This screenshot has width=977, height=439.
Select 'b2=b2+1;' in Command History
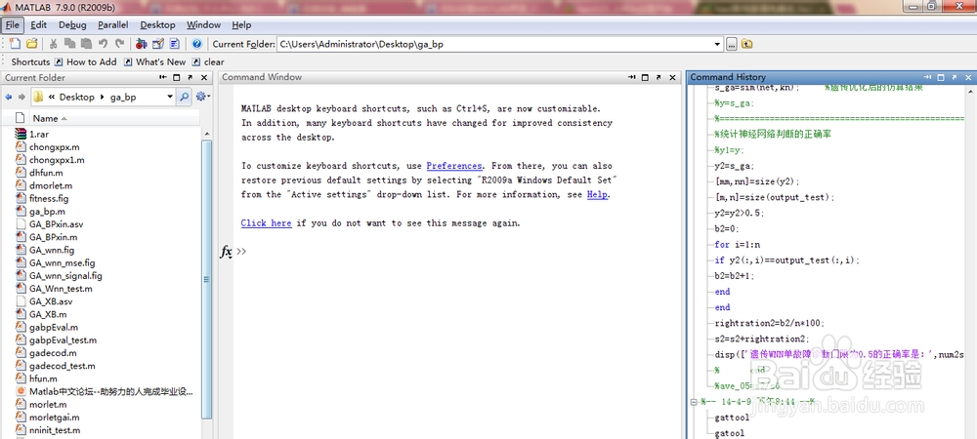[x=735, y=276]
